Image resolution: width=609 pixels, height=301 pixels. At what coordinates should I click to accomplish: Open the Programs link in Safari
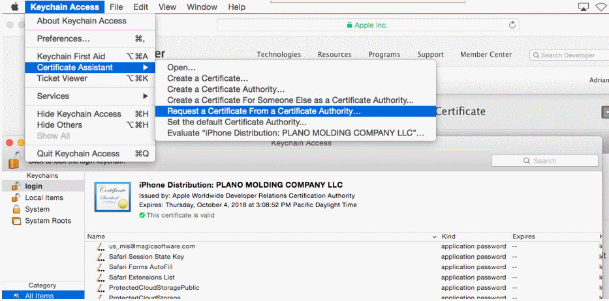[384, 55]
